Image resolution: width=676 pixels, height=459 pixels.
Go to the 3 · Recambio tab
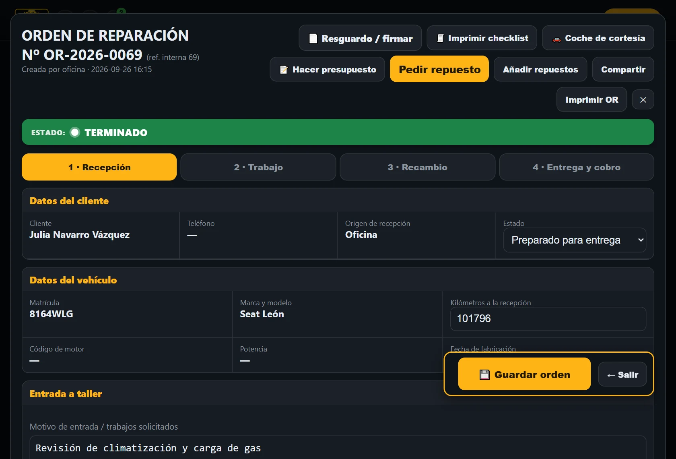[x=417, y=167]
